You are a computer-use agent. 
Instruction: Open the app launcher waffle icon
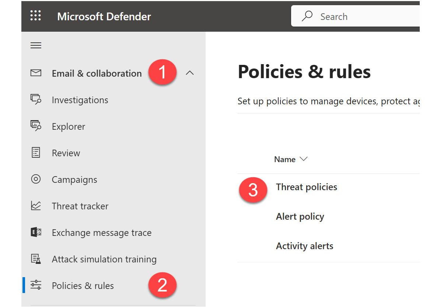pyautogui.click(x=36, y=15)
